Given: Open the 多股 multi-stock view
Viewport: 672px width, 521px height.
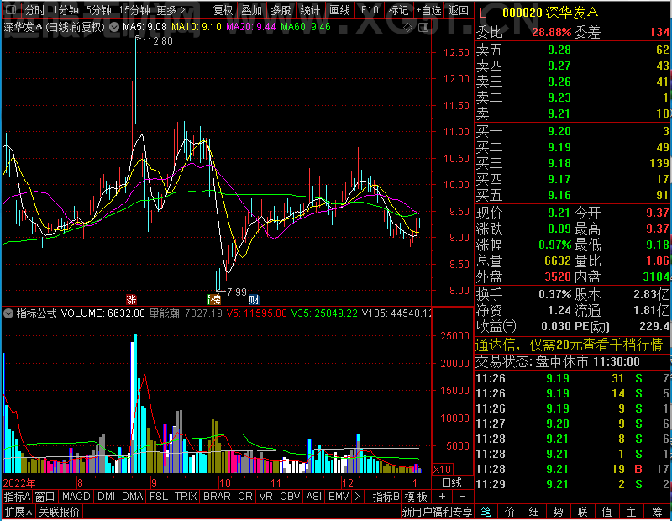Looking at the screenshot, I should (x=281, y=10).
